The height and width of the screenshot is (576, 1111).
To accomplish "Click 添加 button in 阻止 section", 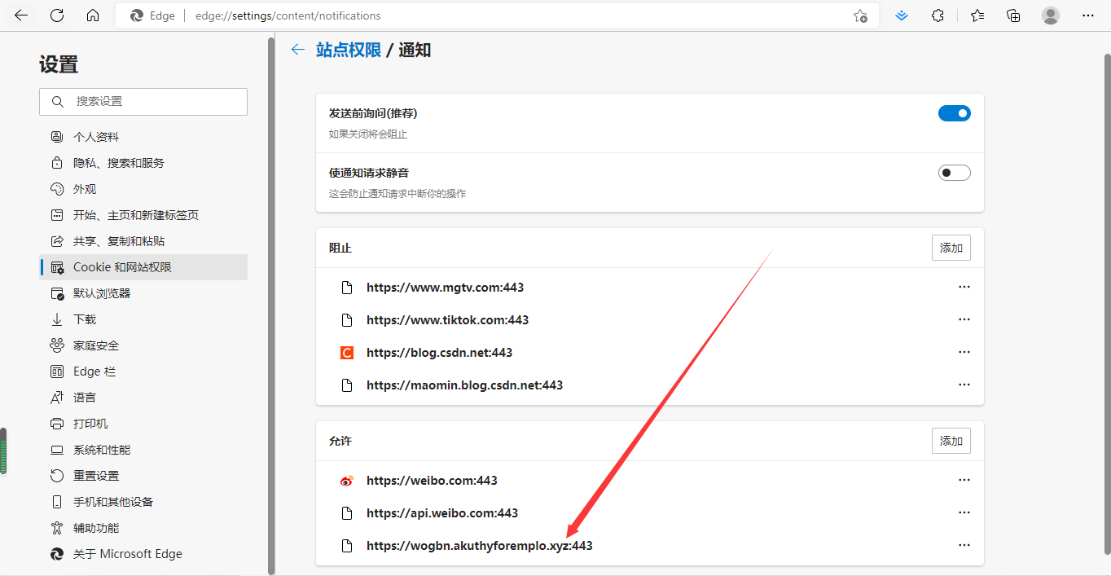I will [x=951, y=248].
